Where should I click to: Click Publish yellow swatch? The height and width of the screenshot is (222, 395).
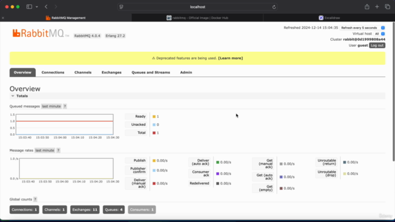click(154, 160)
